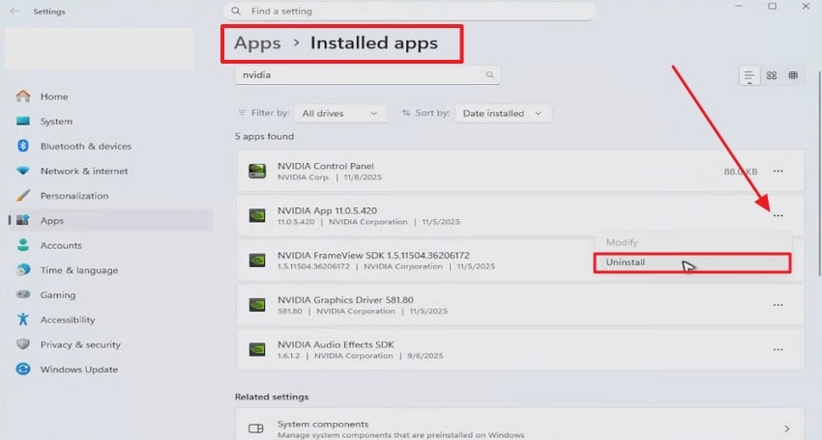The width and height of the screenshot is (822, 440).
Task: Click the NVIDIA Graphics Driver icon
Action: tap(257, 305)
